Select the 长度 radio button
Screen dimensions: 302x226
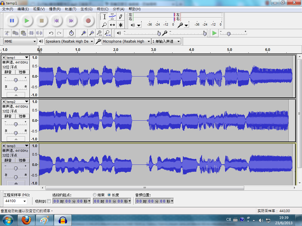[x=109, y=195]
